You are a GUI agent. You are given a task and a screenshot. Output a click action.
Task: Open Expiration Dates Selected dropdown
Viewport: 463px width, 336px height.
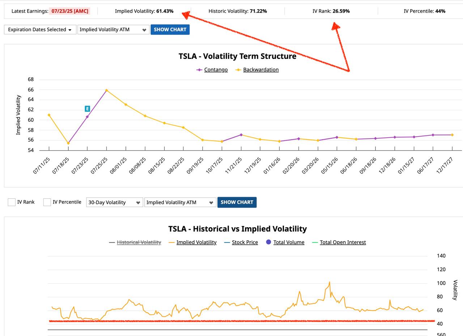tap(40, 30)
